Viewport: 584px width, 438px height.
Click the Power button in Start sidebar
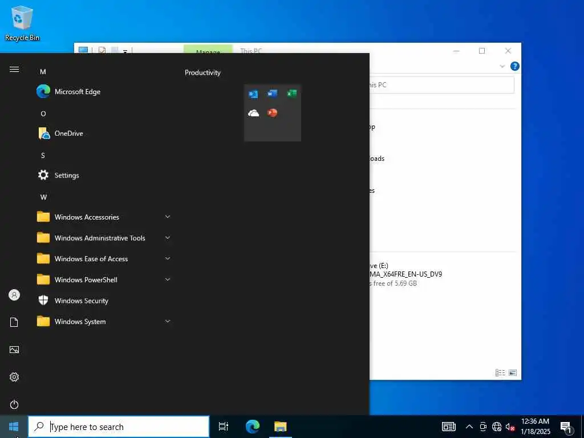click(14, 404)
